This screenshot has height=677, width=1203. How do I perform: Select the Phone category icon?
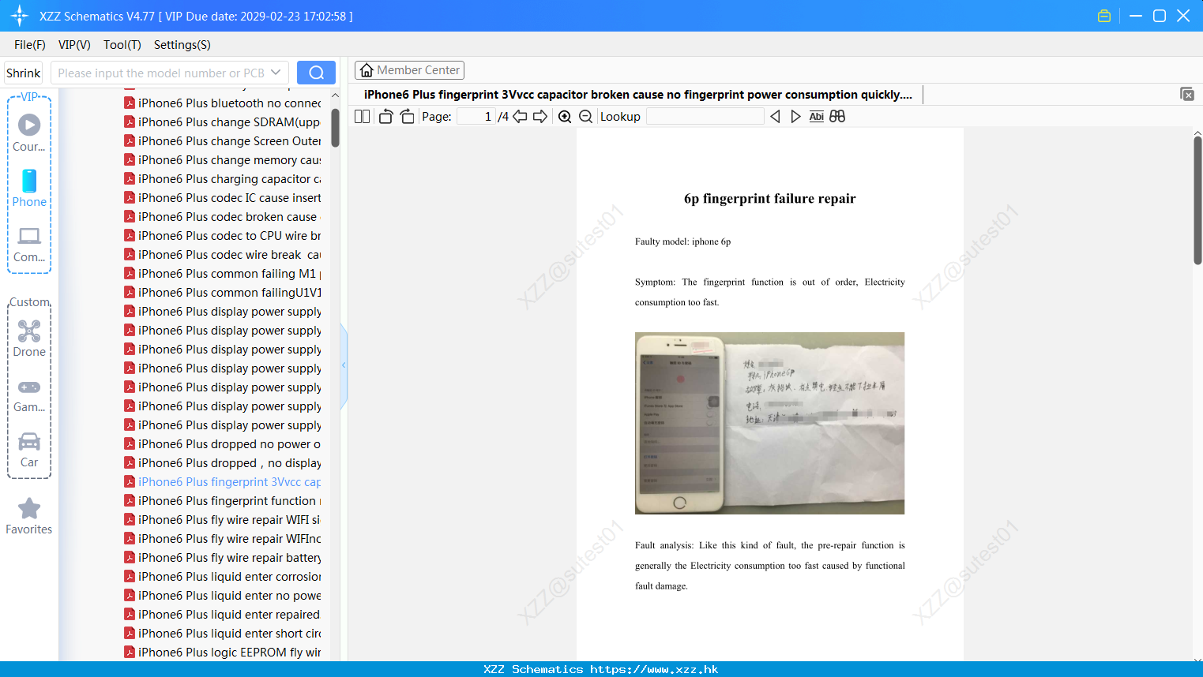[x=29, y=189]
